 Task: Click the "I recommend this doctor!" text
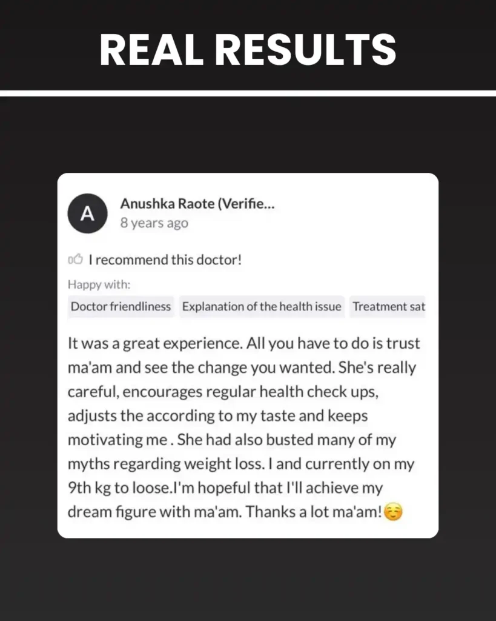(165, 260)
